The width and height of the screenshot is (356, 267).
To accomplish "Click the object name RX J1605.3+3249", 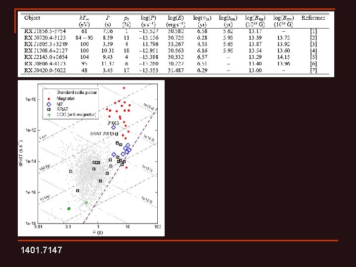I will [x=46, y=44].
